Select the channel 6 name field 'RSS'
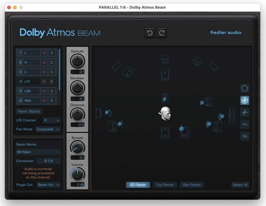The width and height of the screenshot is (266, 206). (x=32, y=101)
